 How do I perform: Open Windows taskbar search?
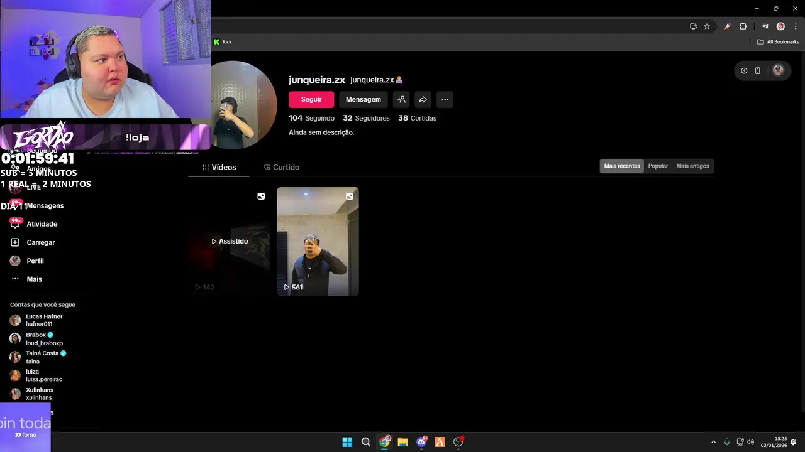tap(365, 442)
